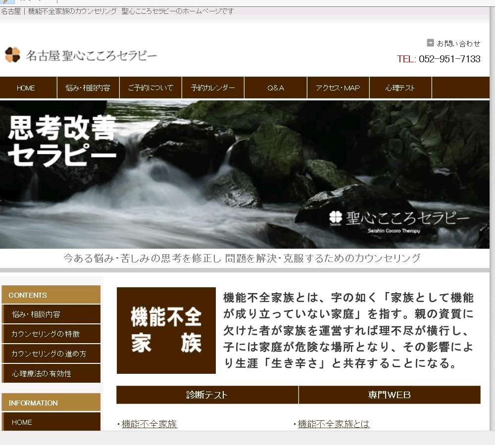Select Q&A in the navigation bar
This screenshot has height=445, width=495.
click(x=276, y=88)
